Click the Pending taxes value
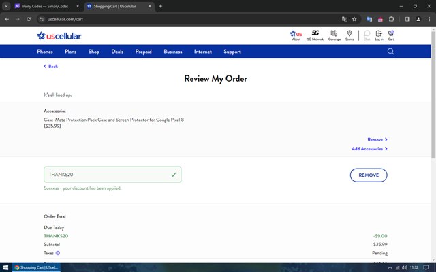 (x=379, y=253)
